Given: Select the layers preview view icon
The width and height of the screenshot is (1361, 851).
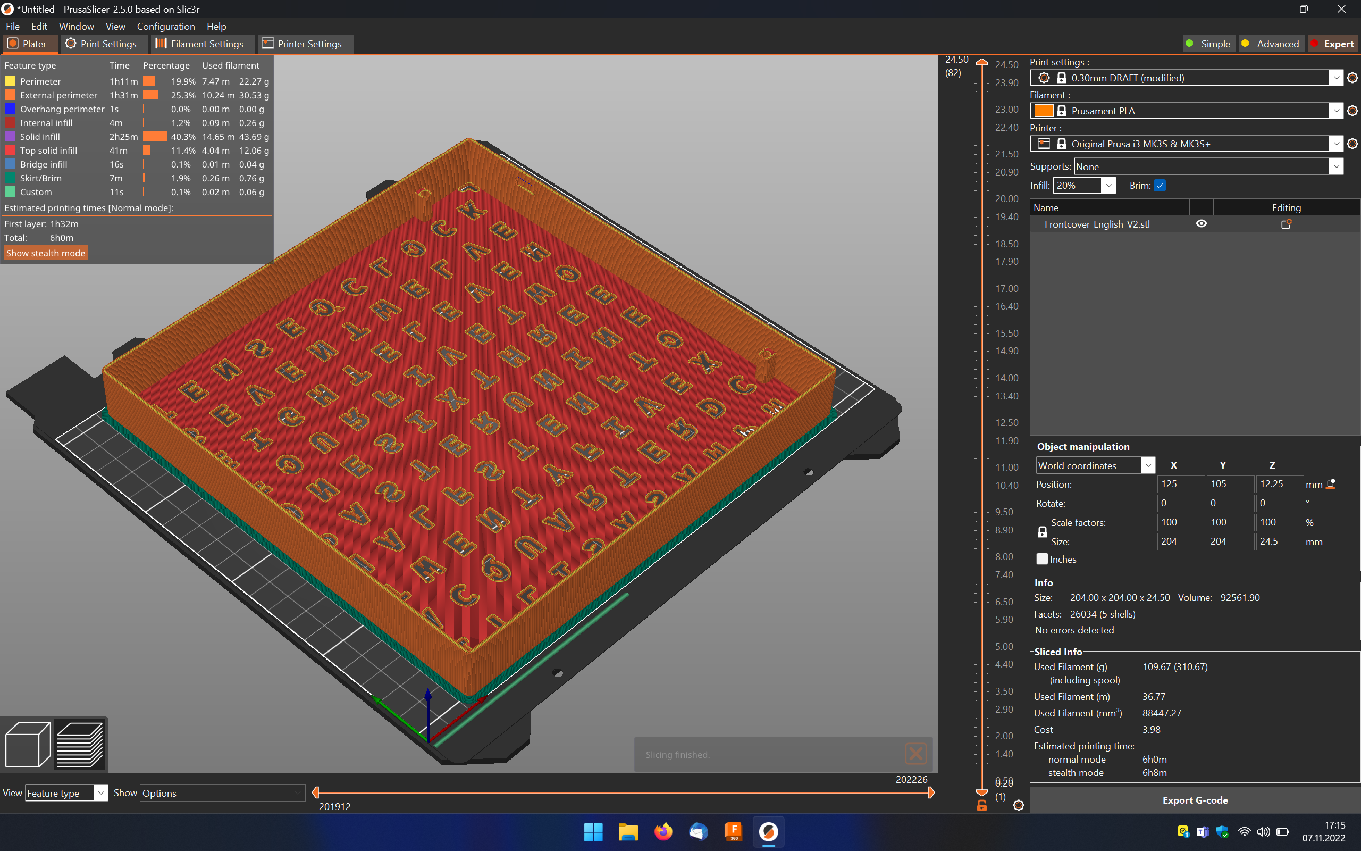Looking at the screenshot, I should pyautogui.click(x=80, y=744).
